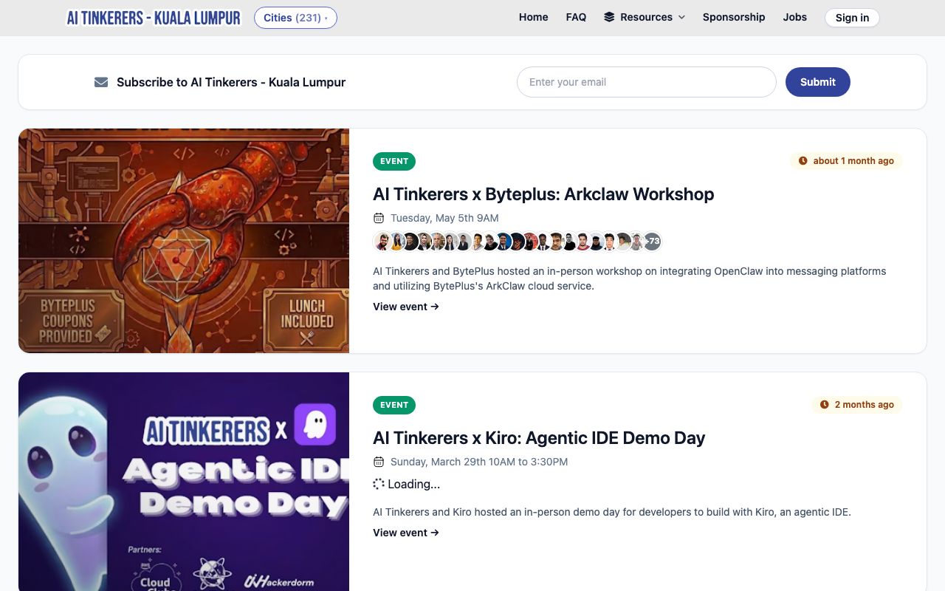The height and width of the screenshot is (591, 945).
Task: Click the EVENT badge on Kiro Demo Day
Action: pos(394,405)
